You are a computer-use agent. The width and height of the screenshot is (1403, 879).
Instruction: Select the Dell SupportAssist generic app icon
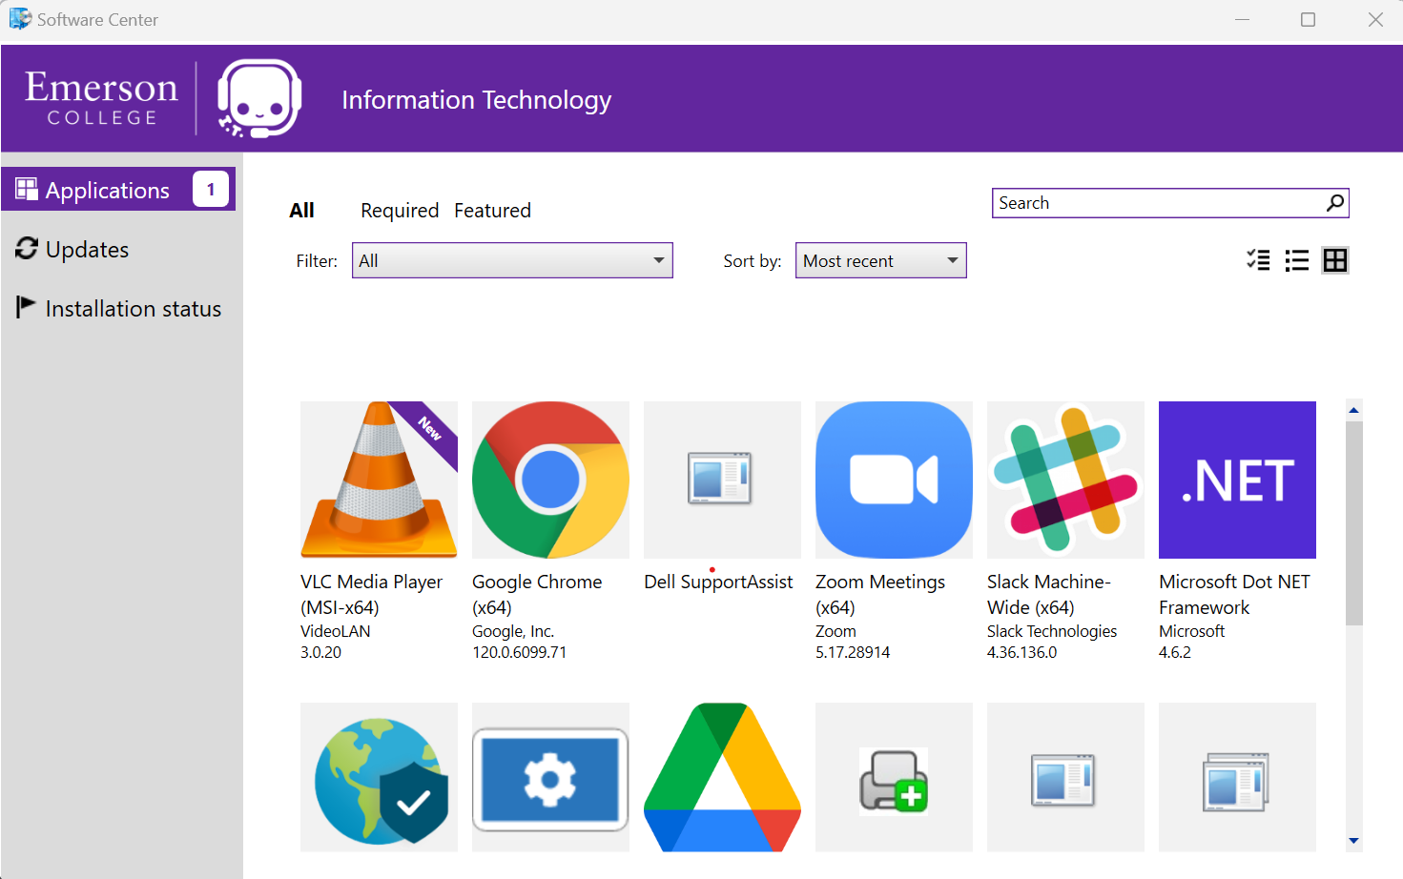(722, 480)
